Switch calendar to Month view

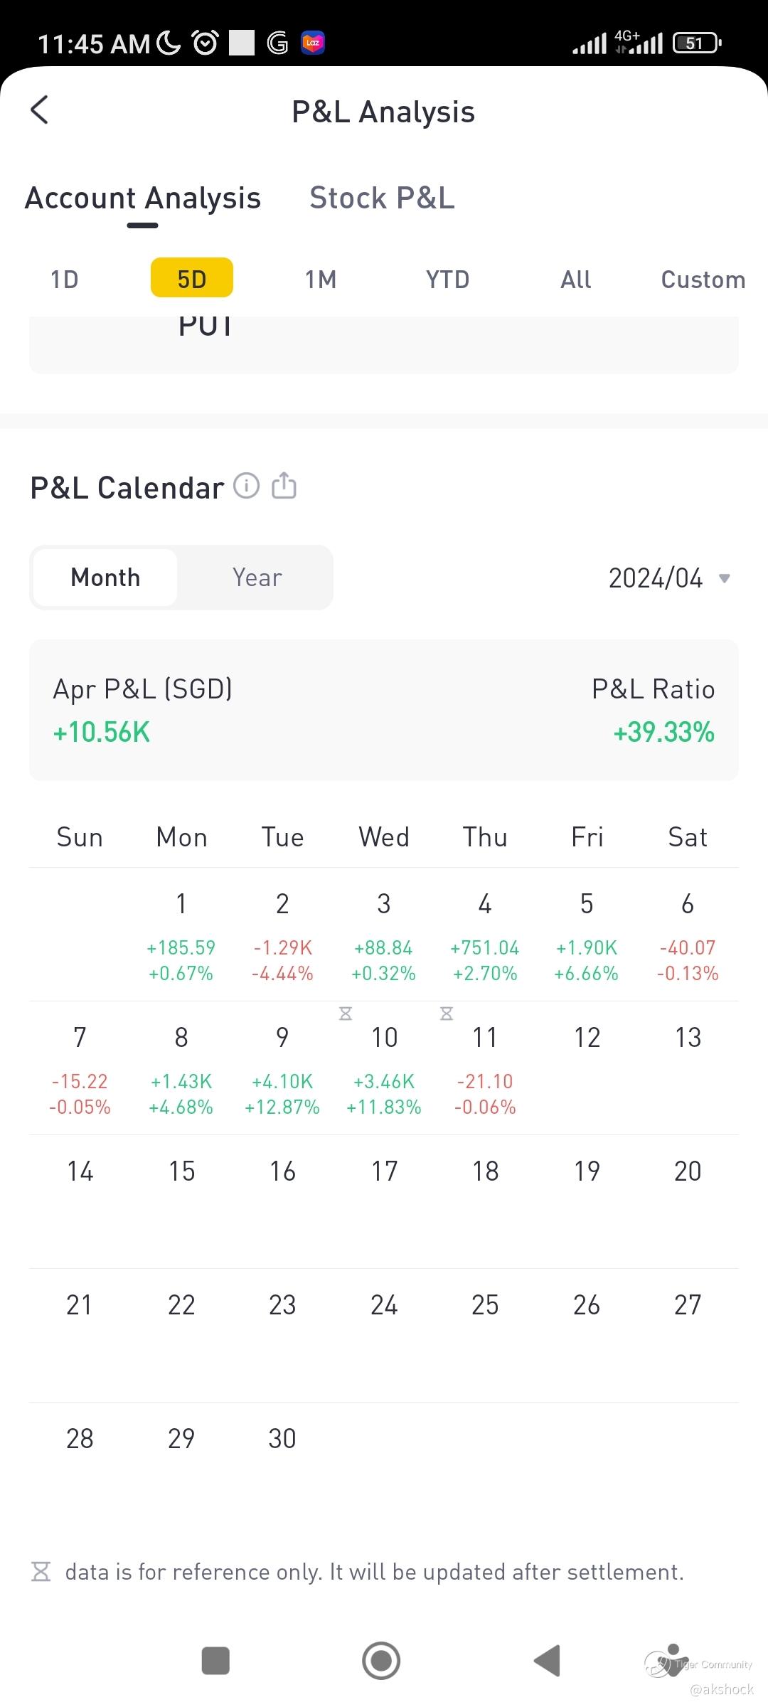click(105, 578)
